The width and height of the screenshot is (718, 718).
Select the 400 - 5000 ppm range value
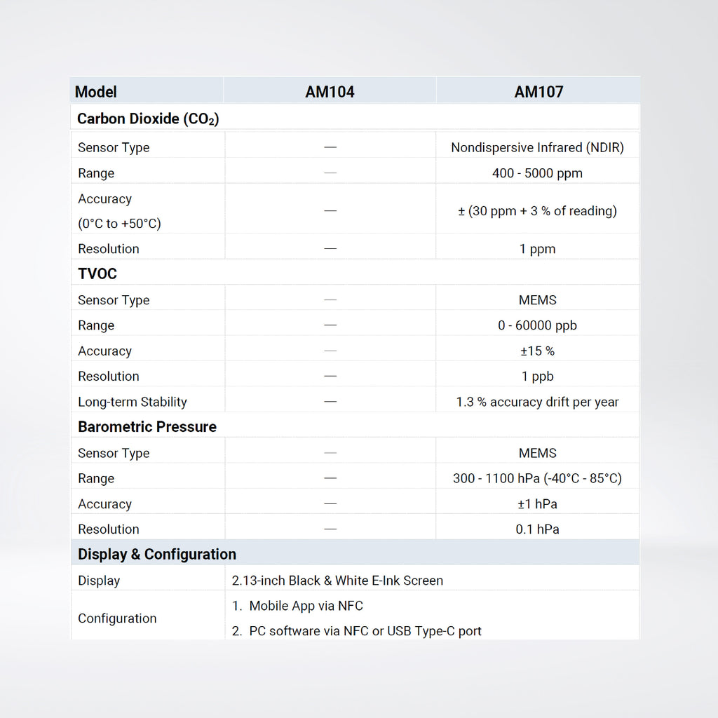click(537, 173)
